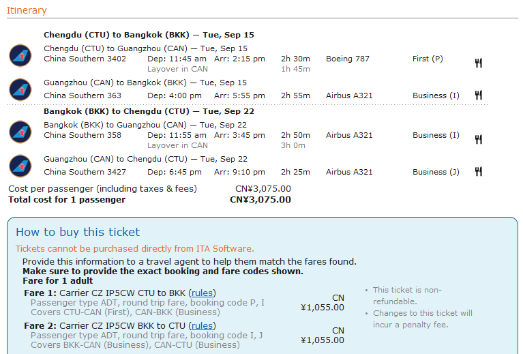Image resolution: width=523 pixels, height=354 pixels.
Task: Click the Itinerary heading
Action: click(x=27, y=10)
